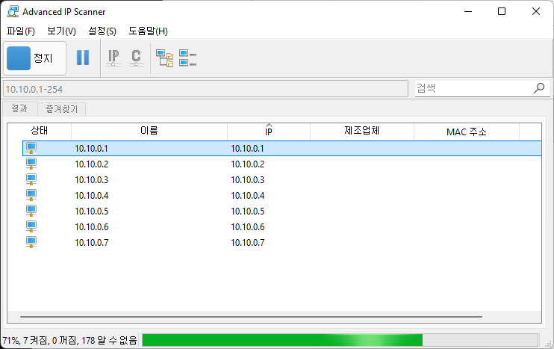Click the name cell 10.10.0.5
This screenshot has width=554, height=349.
[x=92, y=211]
